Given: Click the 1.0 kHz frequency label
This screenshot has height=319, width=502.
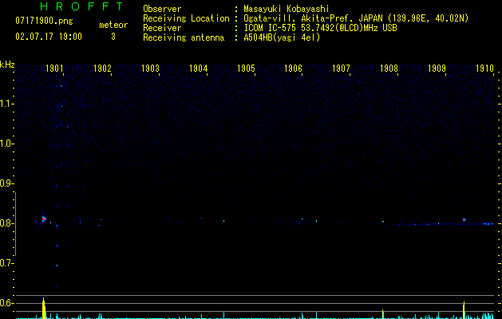Looking at the screenshot, I should (6, 144).
